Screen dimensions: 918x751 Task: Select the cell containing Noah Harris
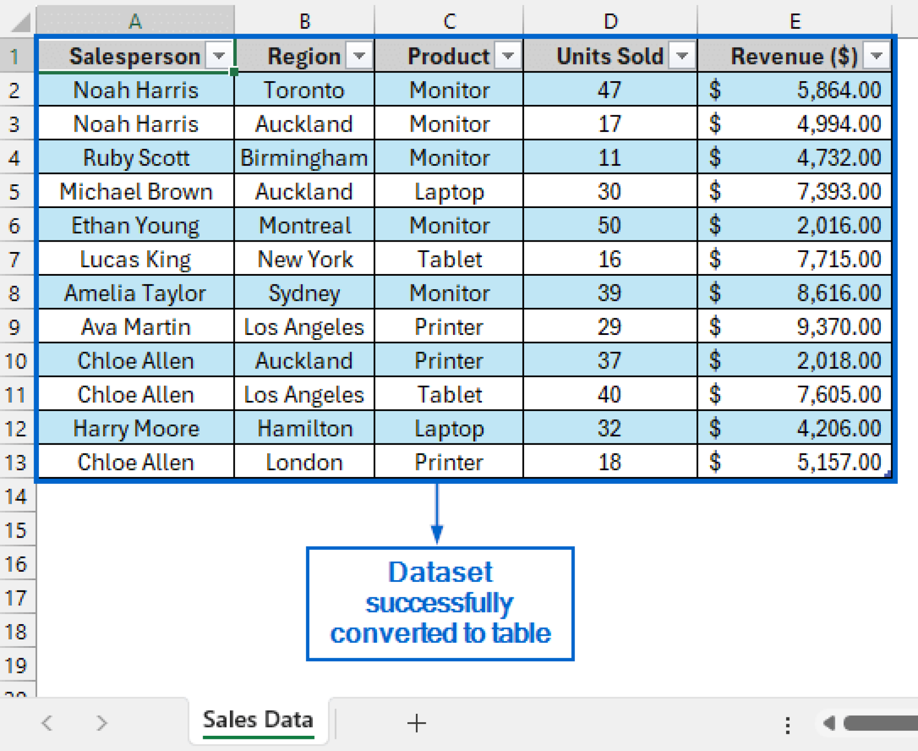134,90
